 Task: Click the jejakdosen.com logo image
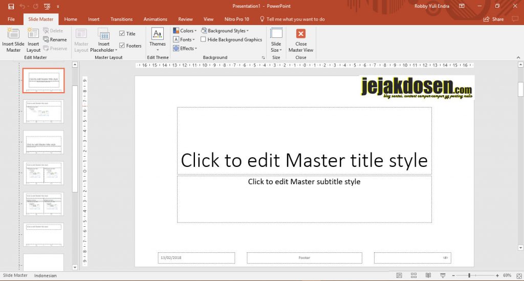tap(417, 88)
